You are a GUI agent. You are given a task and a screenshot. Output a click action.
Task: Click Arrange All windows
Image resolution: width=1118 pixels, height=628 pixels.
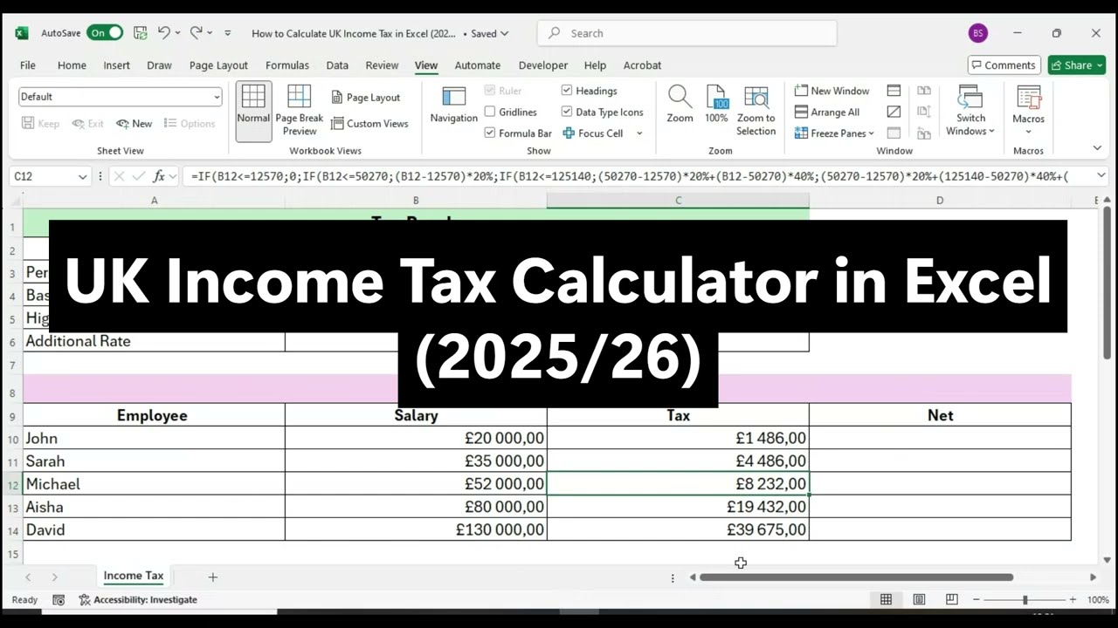pyautogui.click(x=827, y=112)
